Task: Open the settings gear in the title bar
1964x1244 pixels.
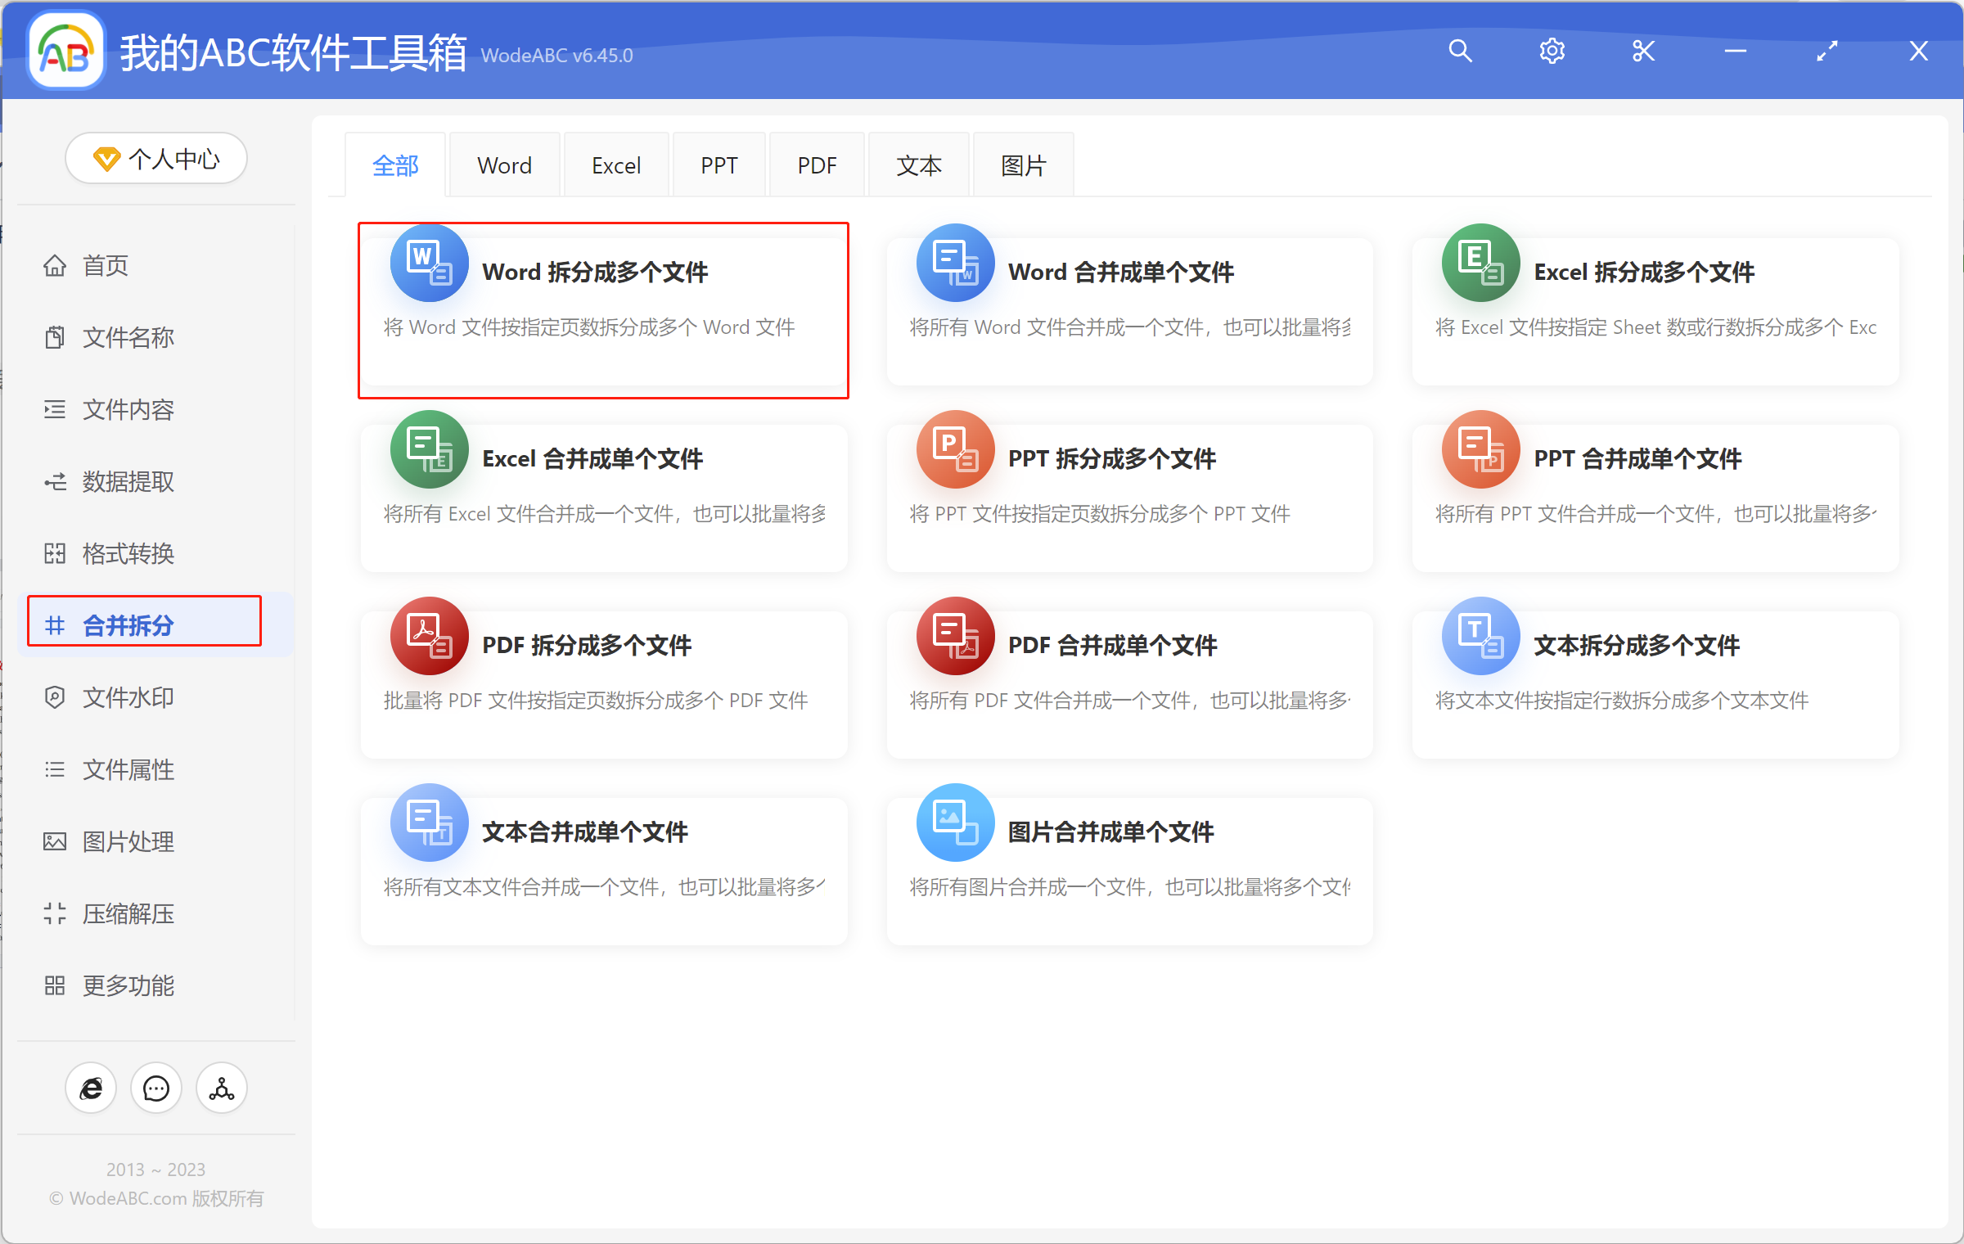Action: [x=1552, y=51]
